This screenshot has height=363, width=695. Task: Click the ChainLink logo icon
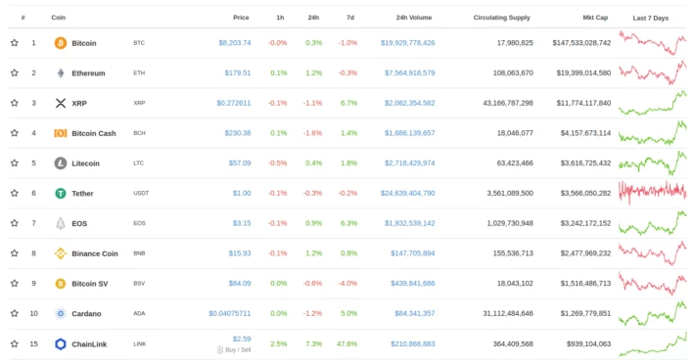[61, 344]
